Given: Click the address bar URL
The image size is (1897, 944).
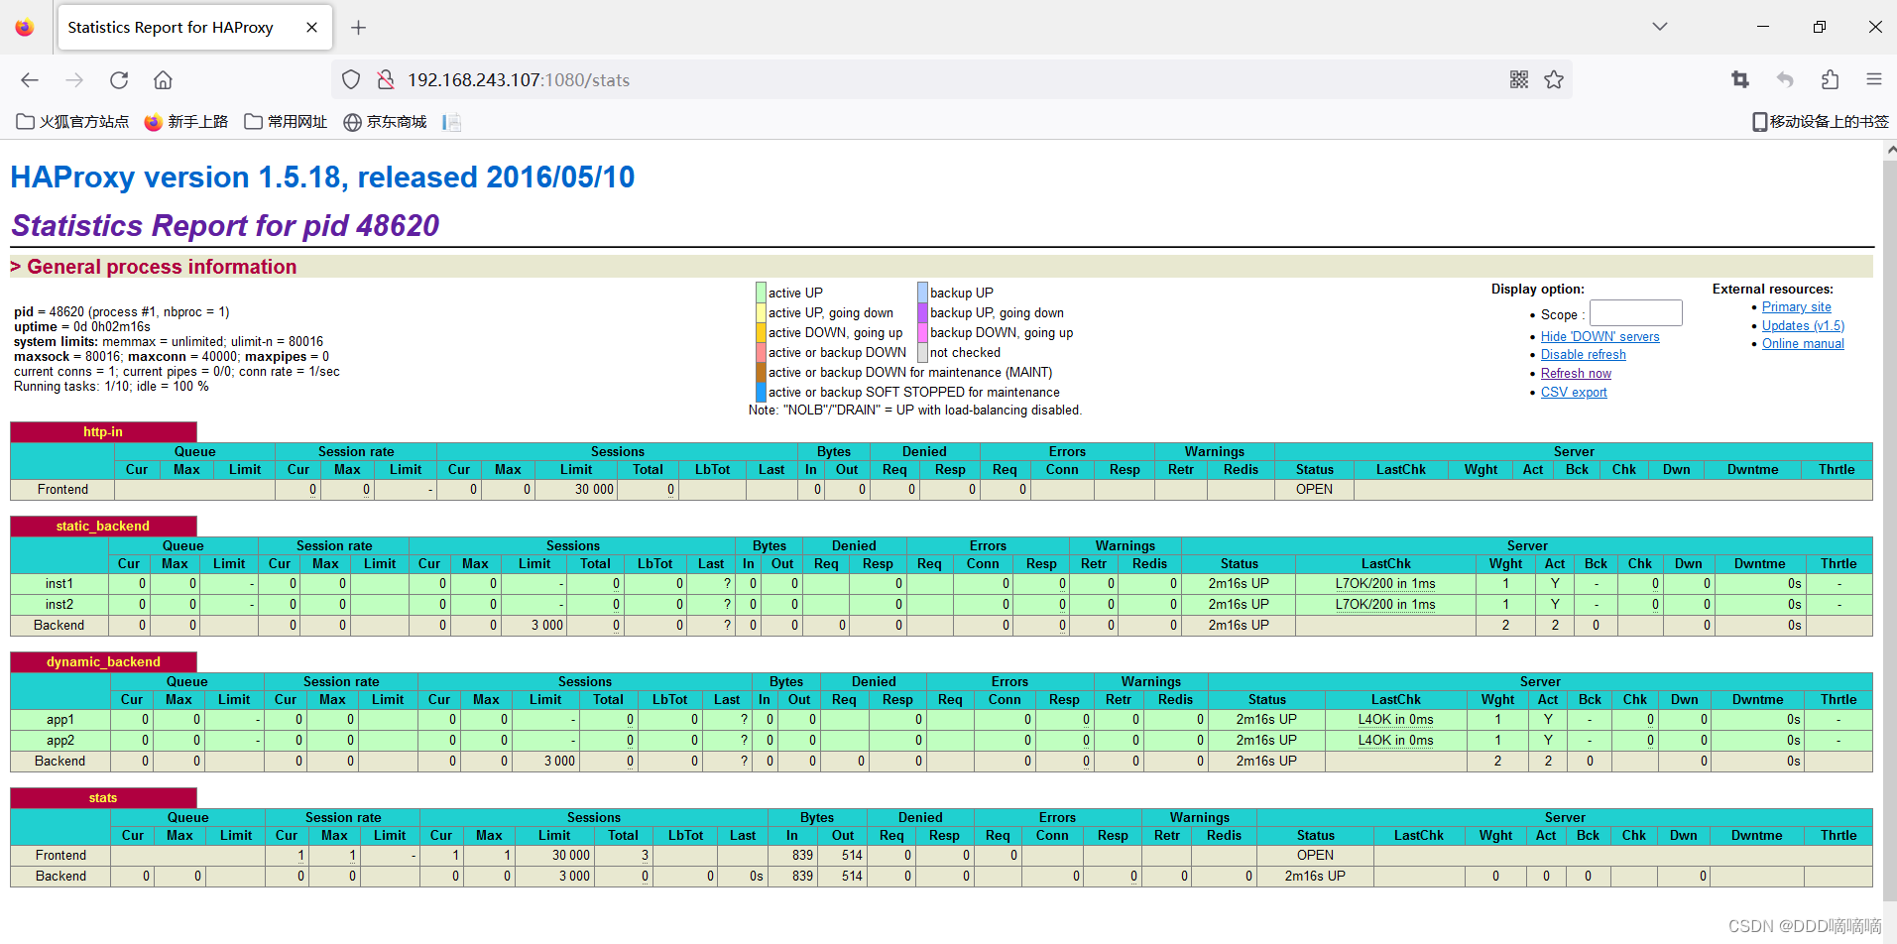Looking at the screenshot, I should tap(519, 80).
